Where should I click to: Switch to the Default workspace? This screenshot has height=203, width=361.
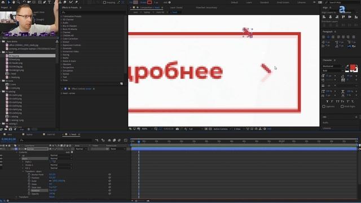point(234,2)
